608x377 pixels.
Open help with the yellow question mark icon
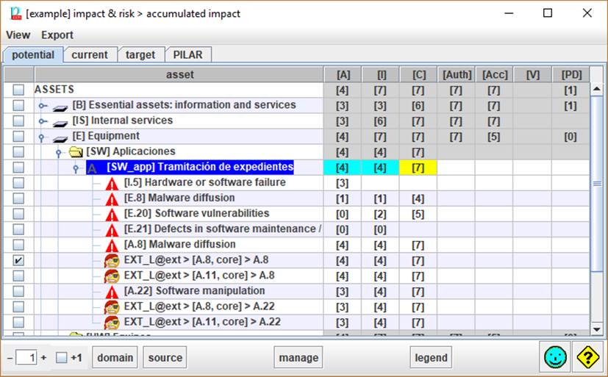(x=587, y=357)
